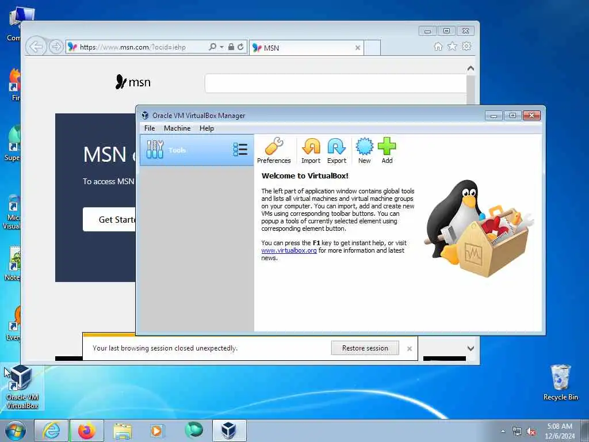Viewport: 589px width, 442px height.
Task: Click the Get Started button on MSN
Action: 109,219
